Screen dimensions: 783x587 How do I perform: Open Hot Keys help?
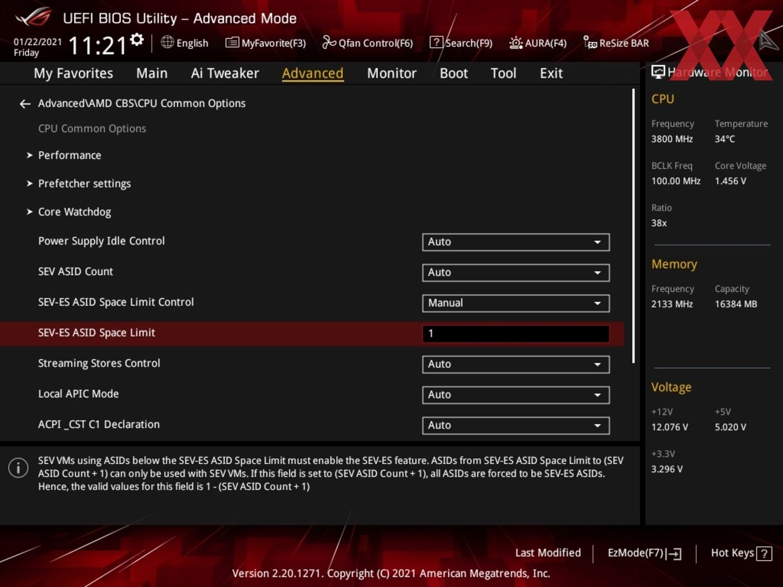732,553
